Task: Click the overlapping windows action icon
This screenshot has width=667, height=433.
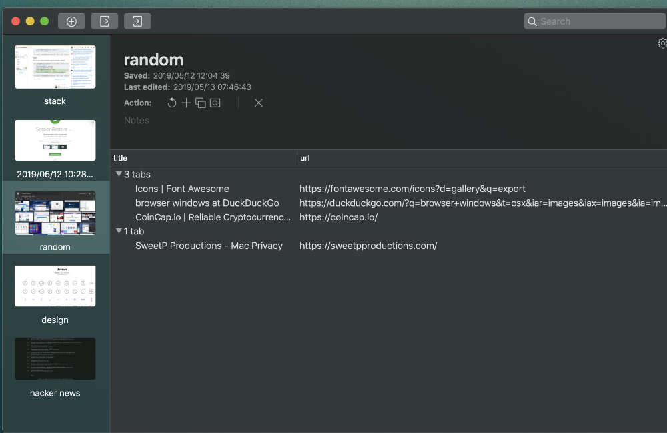Action: [200, 103]
